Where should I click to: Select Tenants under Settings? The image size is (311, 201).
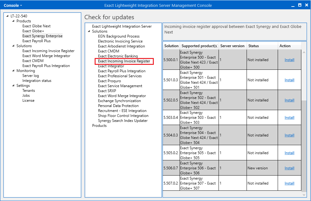[29, 91]
